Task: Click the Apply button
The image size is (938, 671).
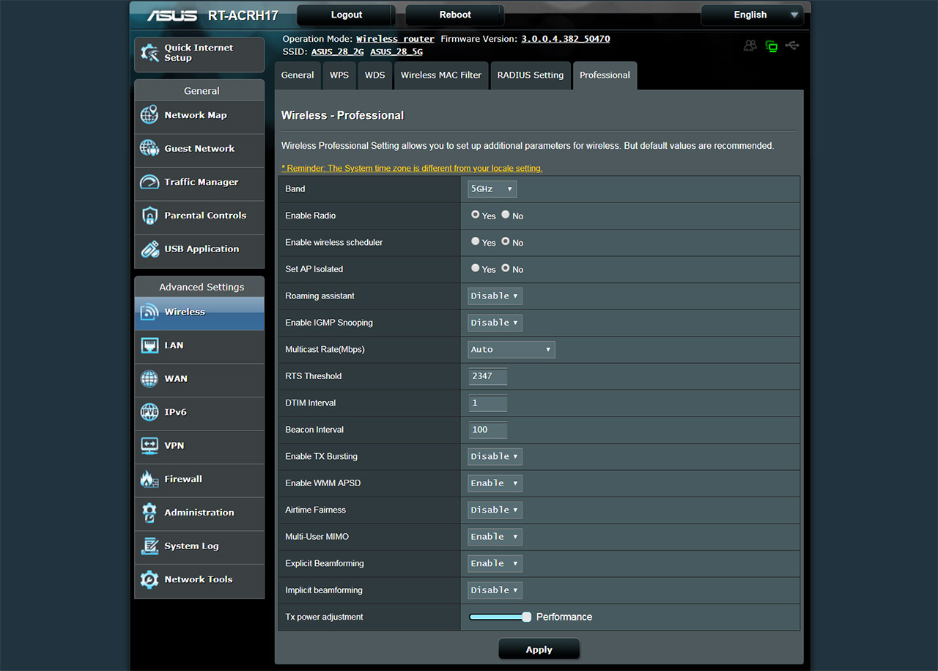Action: 539,650
